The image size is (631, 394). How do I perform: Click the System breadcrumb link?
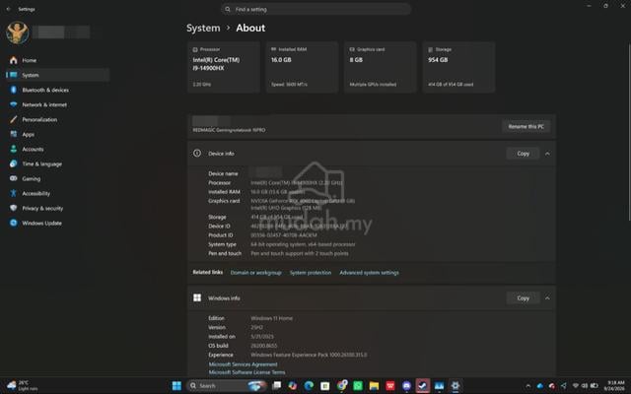[x=203, y=29]
